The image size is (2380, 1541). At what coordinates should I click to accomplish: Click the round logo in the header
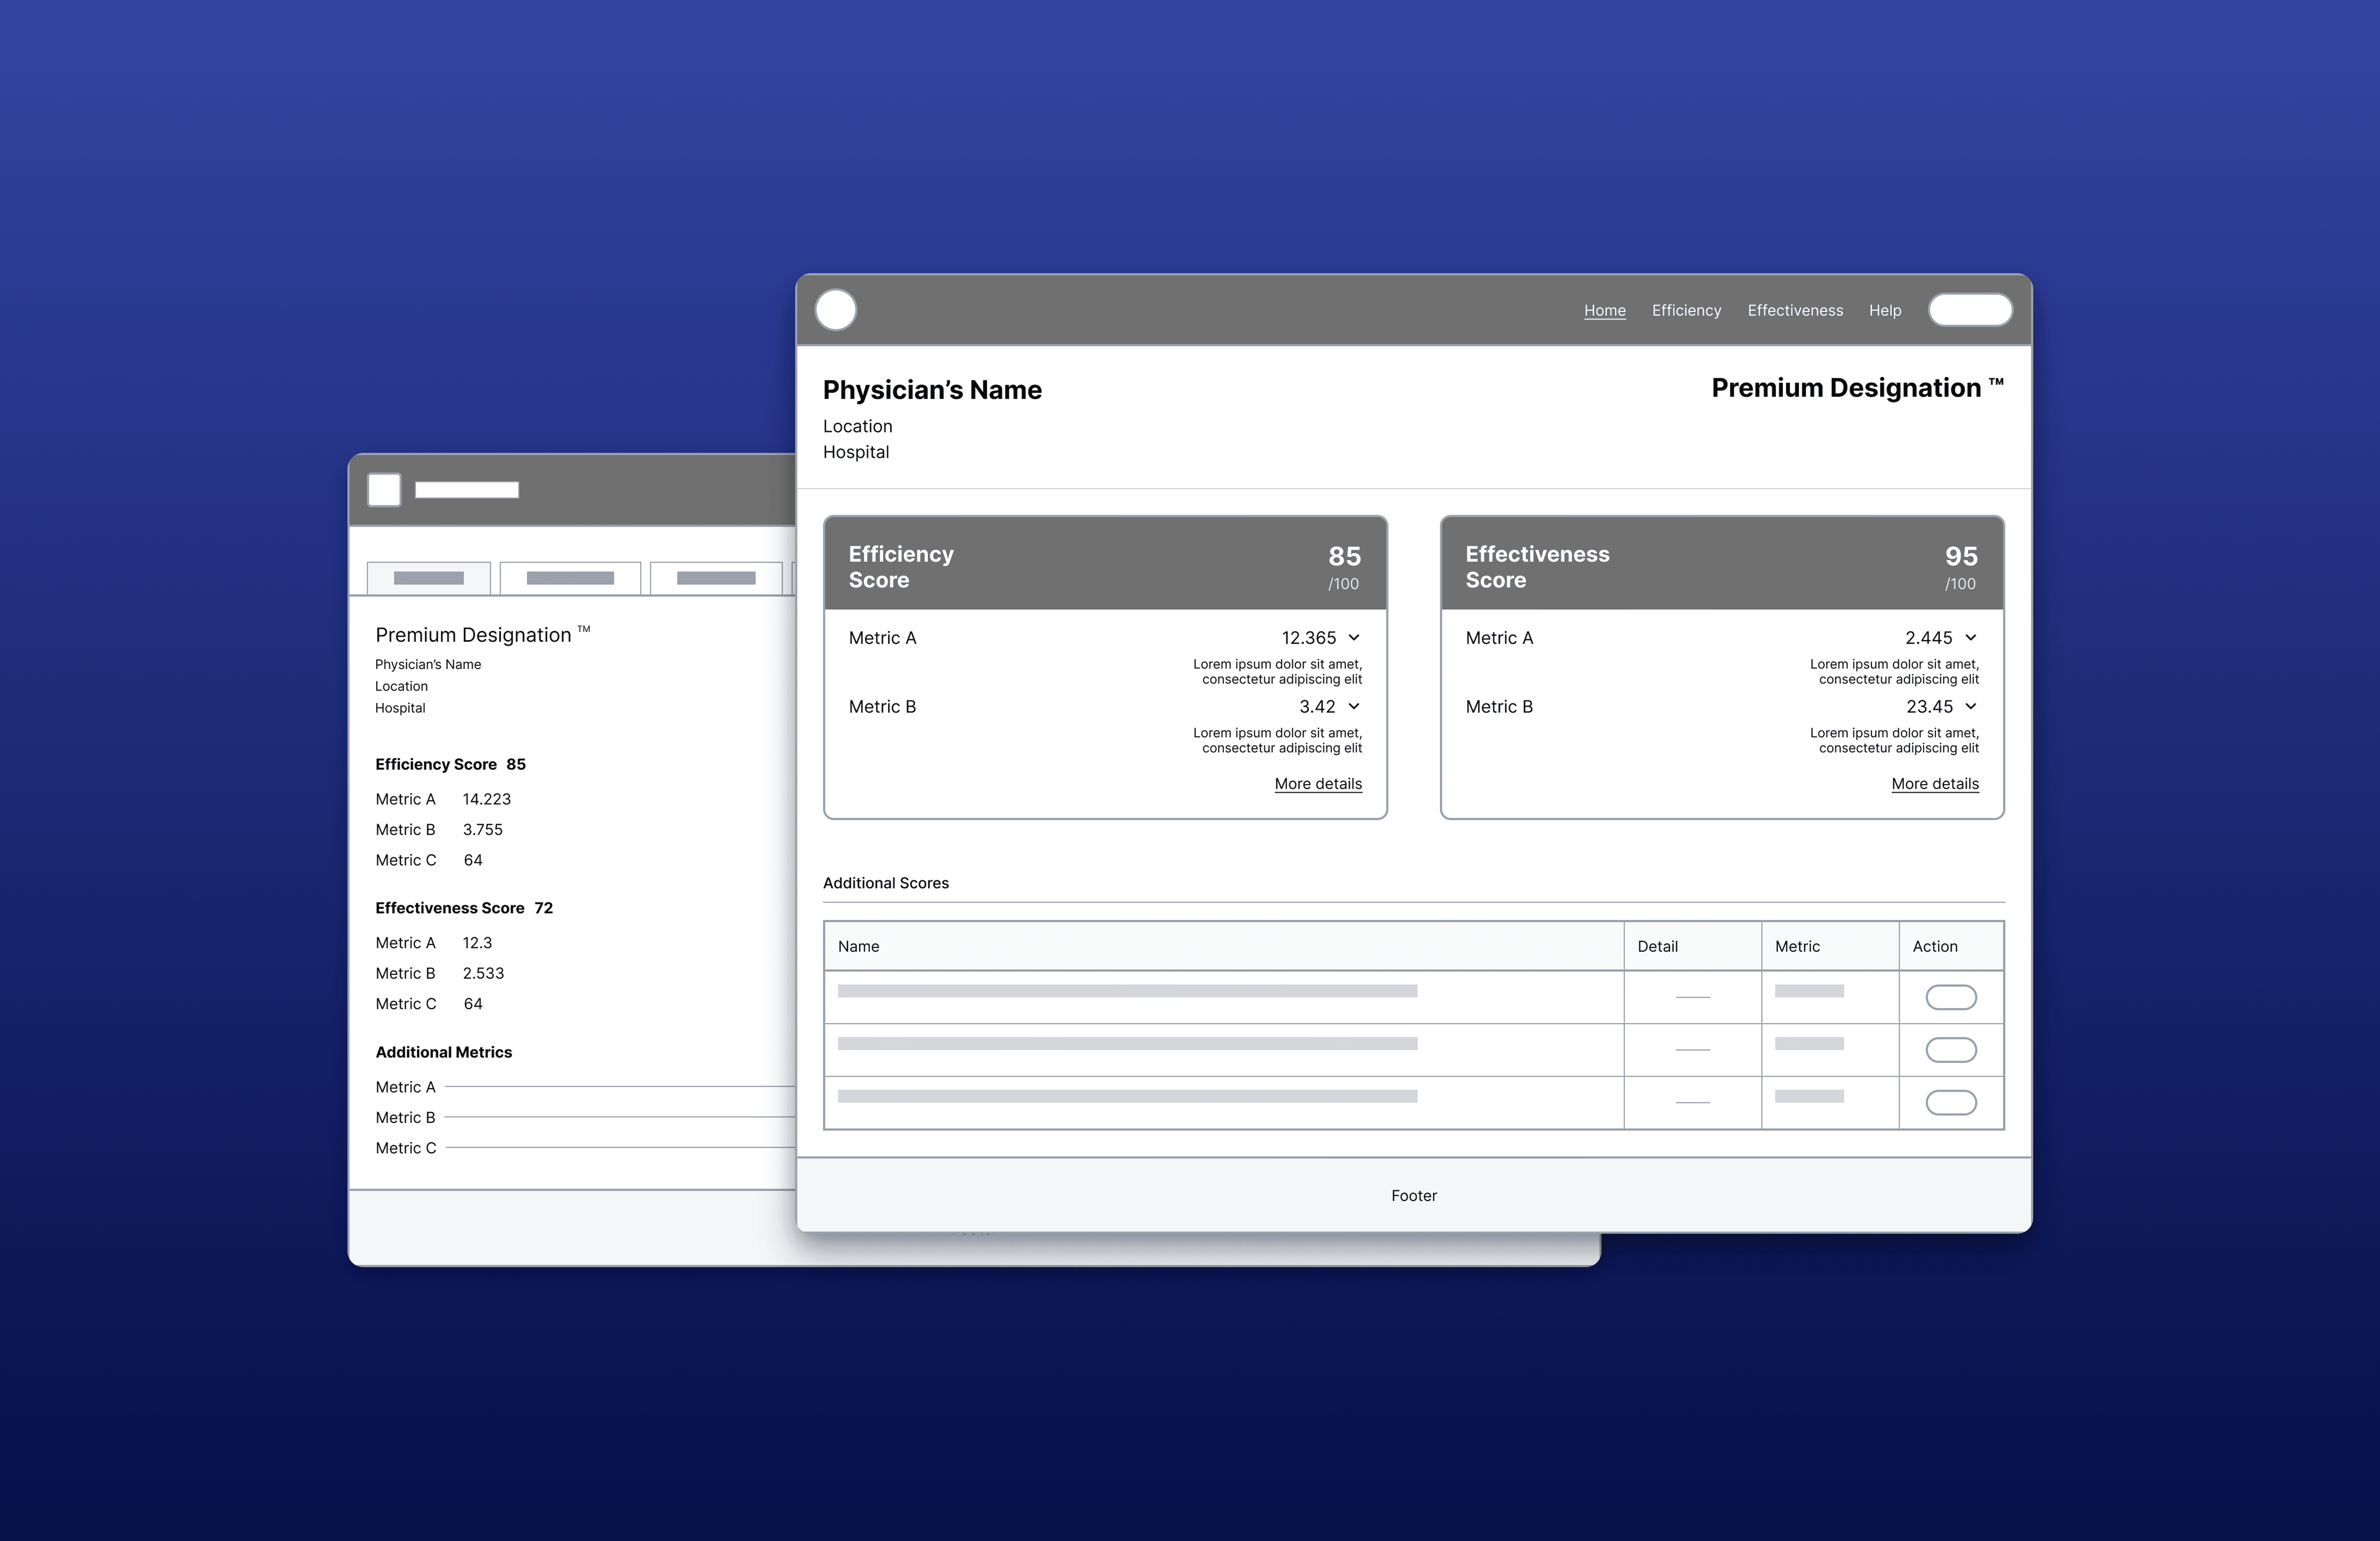point(836,310)
